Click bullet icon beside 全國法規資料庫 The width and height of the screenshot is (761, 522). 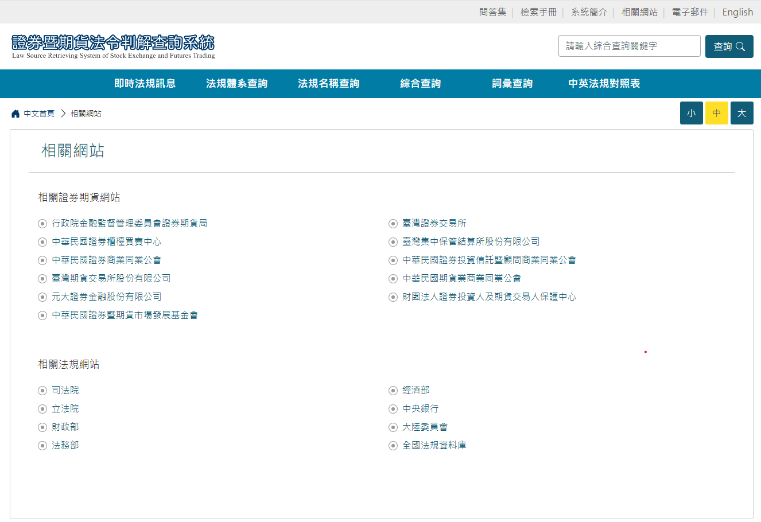pos(393,446)
